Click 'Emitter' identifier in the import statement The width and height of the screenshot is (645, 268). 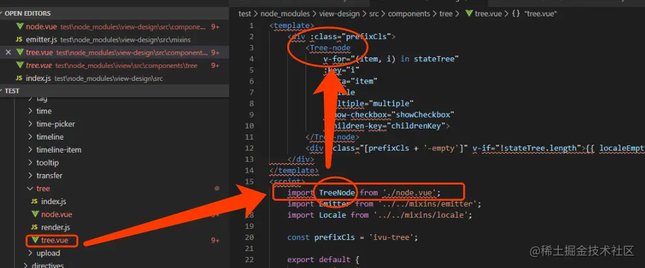pos(335,204)
